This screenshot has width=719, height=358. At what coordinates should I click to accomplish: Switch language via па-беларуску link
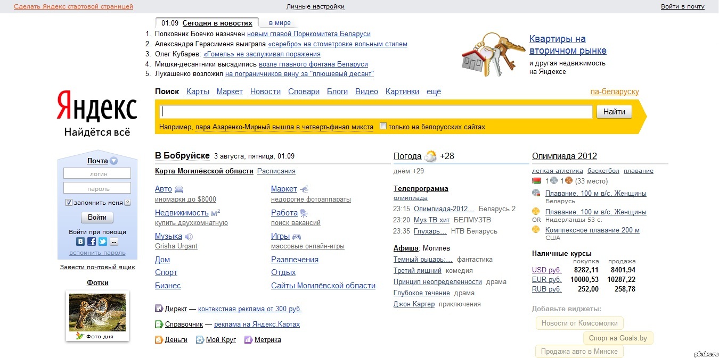(x=615, y=91)
